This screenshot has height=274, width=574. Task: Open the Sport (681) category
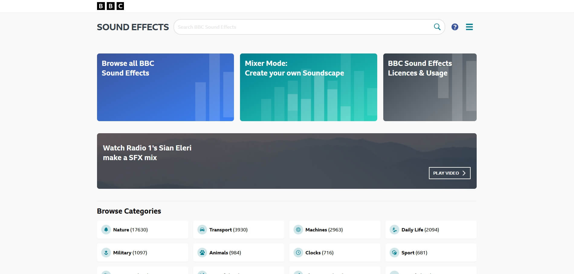tap(431, 253)
